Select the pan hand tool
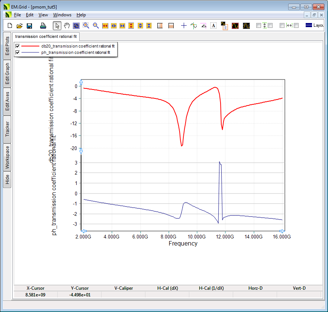This screenshot has width=328, height=312. pyautogui.click(x=67, y=26)
